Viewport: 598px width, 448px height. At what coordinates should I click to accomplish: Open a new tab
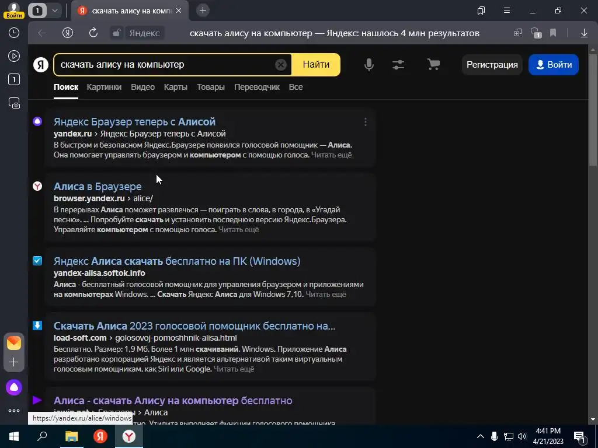[203, 10]
